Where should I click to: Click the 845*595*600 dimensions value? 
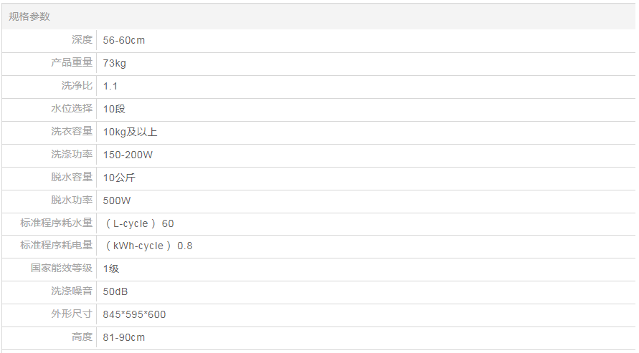click(134, 314)
